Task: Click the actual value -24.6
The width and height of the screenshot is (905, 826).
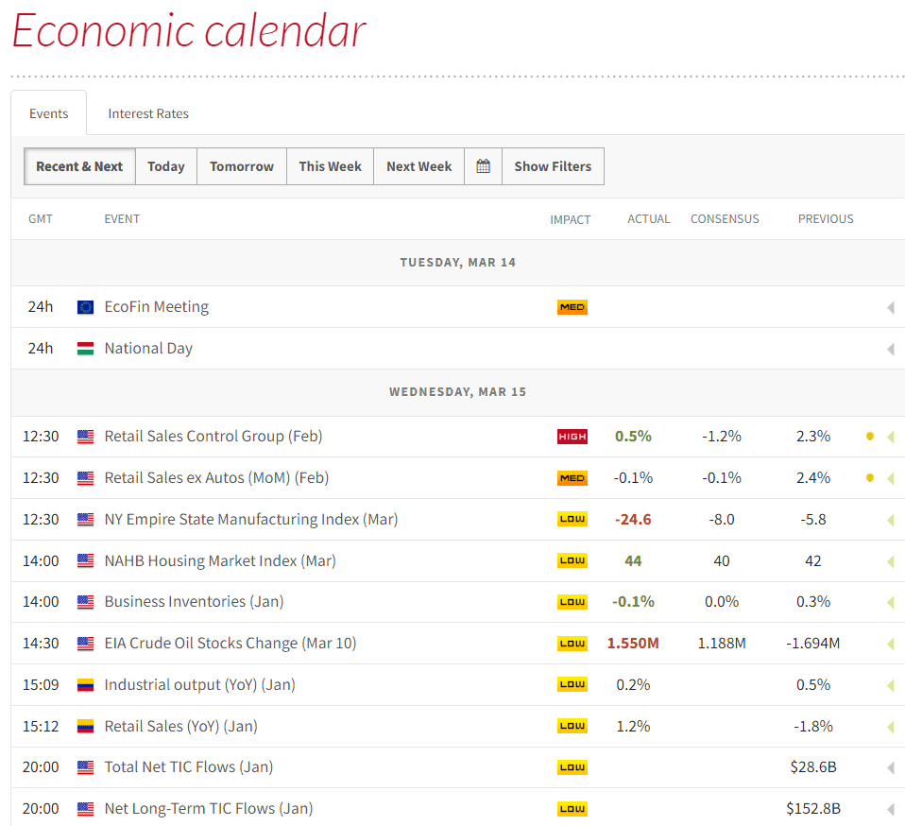Action: (633, 520)
